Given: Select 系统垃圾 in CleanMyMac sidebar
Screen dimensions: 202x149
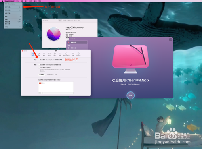Looking at the screenshot, I should pyautogui.click(x=77, y=48).
